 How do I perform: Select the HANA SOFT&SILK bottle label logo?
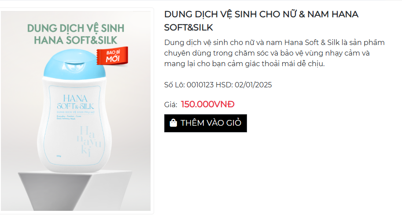[x=75, y=102]
